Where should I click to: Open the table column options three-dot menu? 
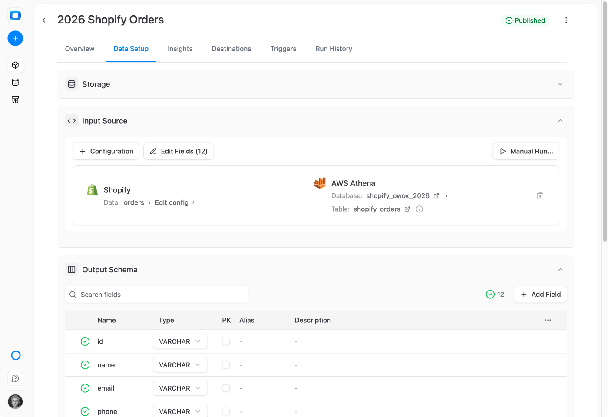pyautogui.click(x=548, y=320)
